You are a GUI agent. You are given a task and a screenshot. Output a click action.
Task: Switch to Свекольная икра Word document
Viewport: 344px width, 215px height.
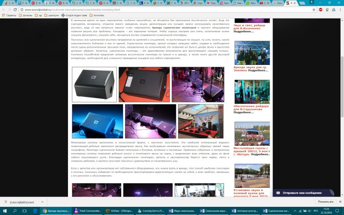(x=214, y=211)
